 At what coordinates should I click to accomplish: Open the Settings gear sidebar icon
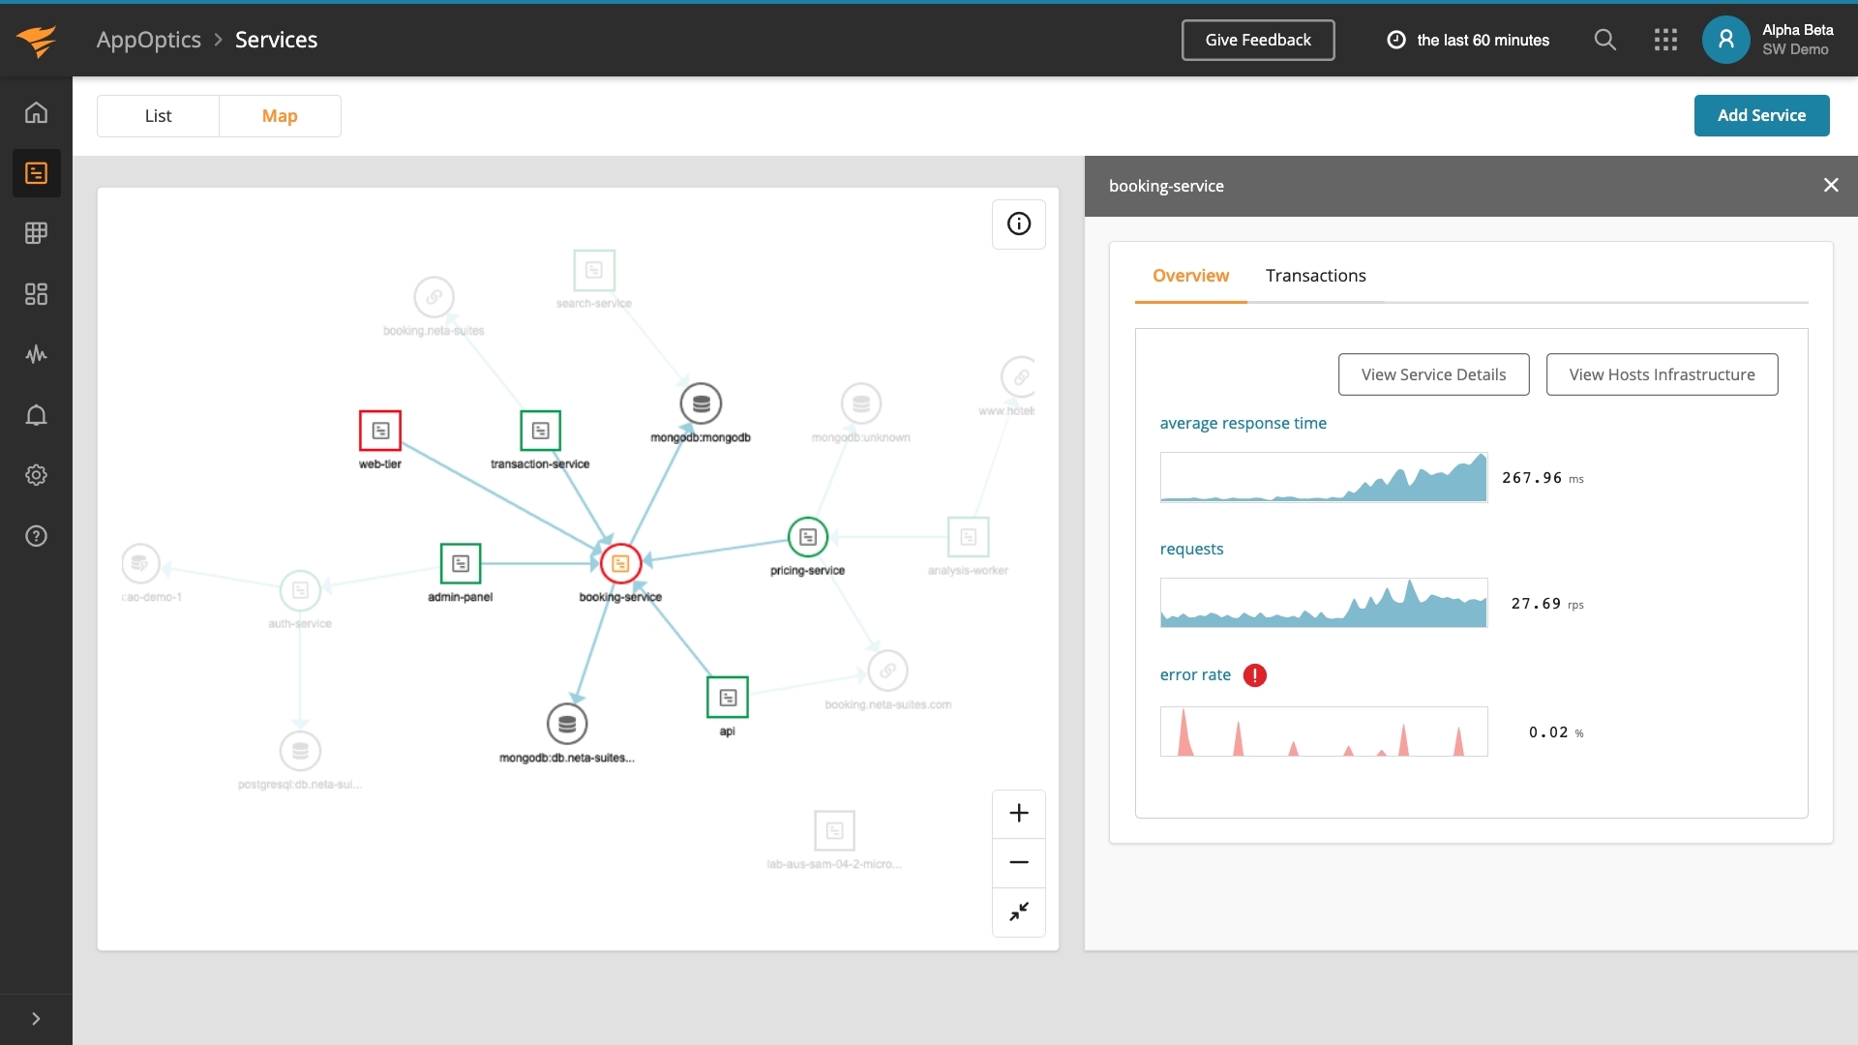pos(36,475)
